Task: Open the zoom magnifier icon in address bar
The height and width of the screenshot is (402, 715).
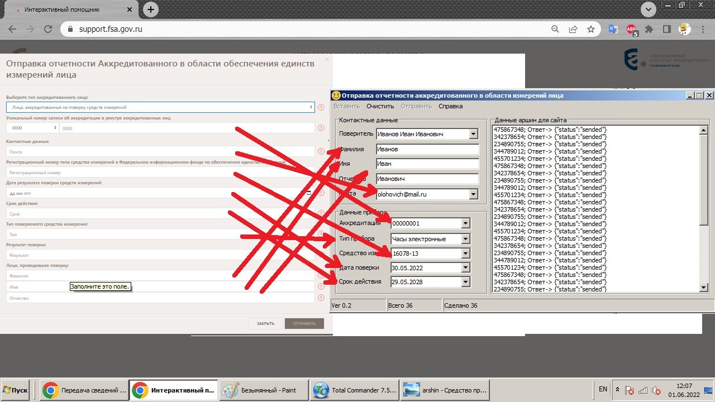Action: click(x=555, y=29)
